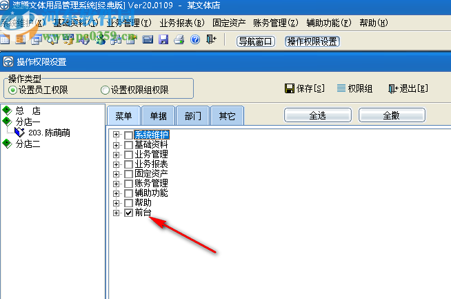
Task: Check the 系统维护 permission checkbox
Action: click(128, 135)
